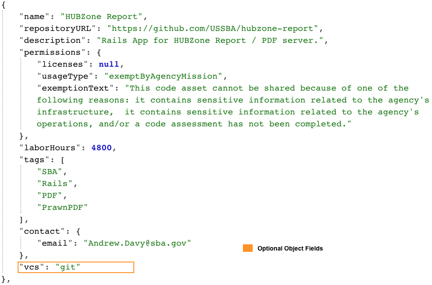Click the "PrawnPDF" tag entry
Screen dimensions: 432x285
tap(62, 207)
